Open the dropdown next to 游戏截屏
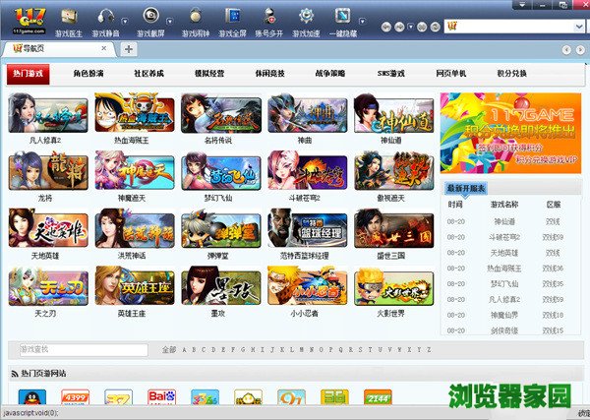Screen dimensions: 590x420 [169, 22]
